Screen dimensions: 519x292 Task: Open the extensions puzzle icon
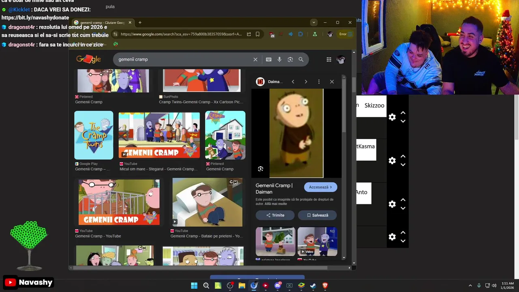[x=300, y=34]
